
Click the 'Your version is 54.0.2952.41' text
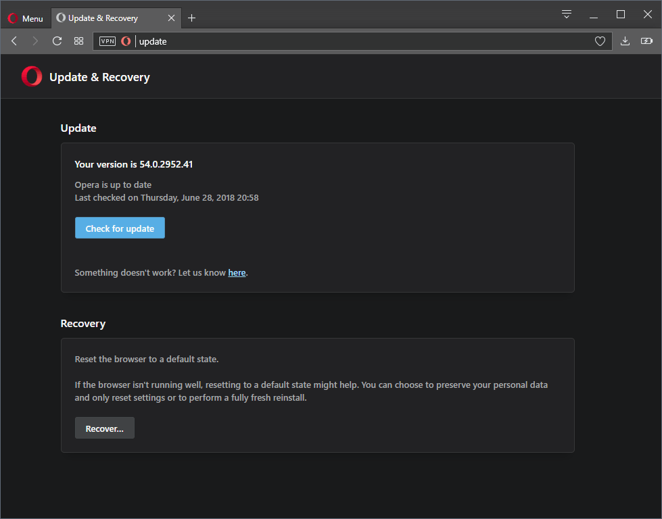click(133, 164)
